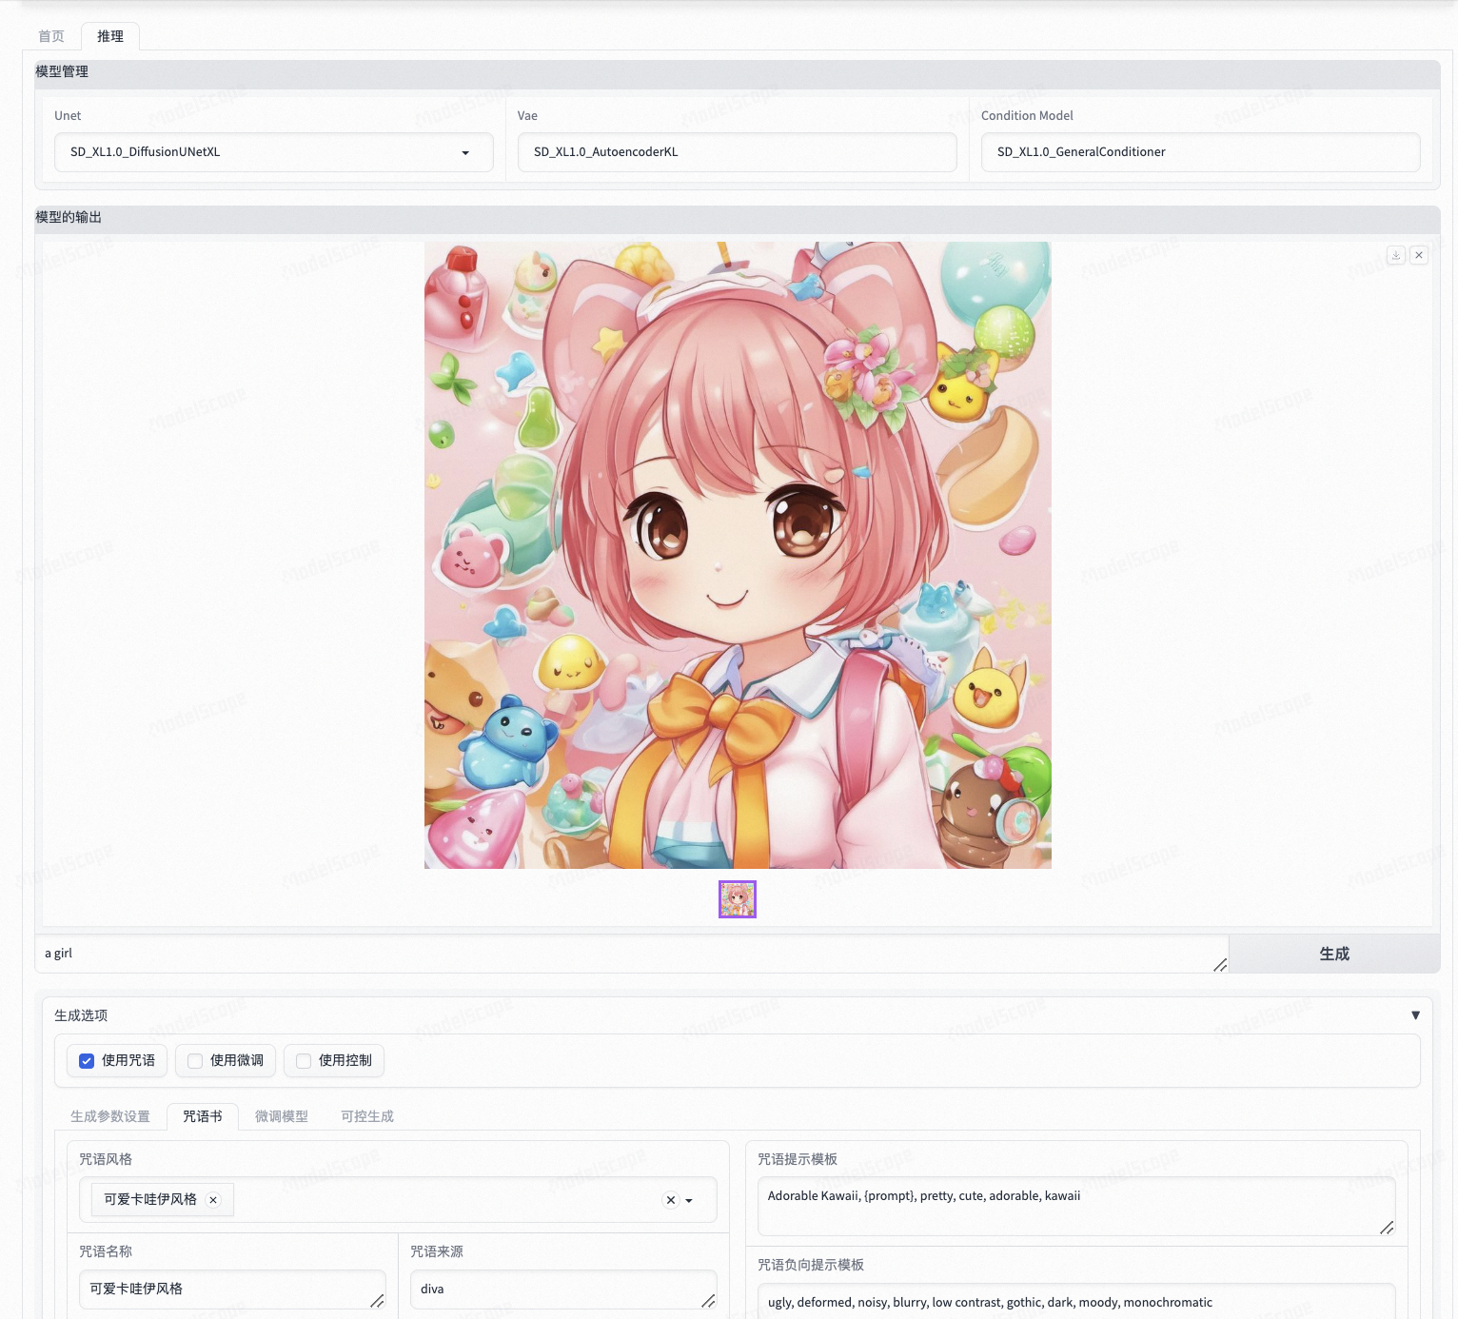Remove the 可爱卡哇伊风格 tag
Screen dimensions: 1458x1319
pos(213,1200)
